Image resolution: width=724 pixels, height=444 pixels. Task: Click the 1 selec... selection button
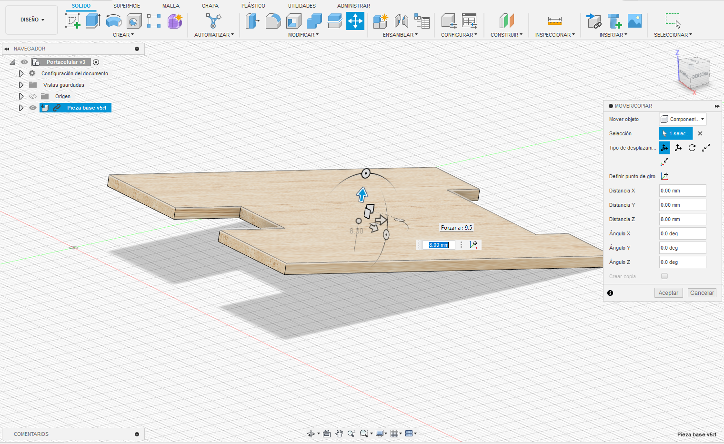click(x=676, y=133)
